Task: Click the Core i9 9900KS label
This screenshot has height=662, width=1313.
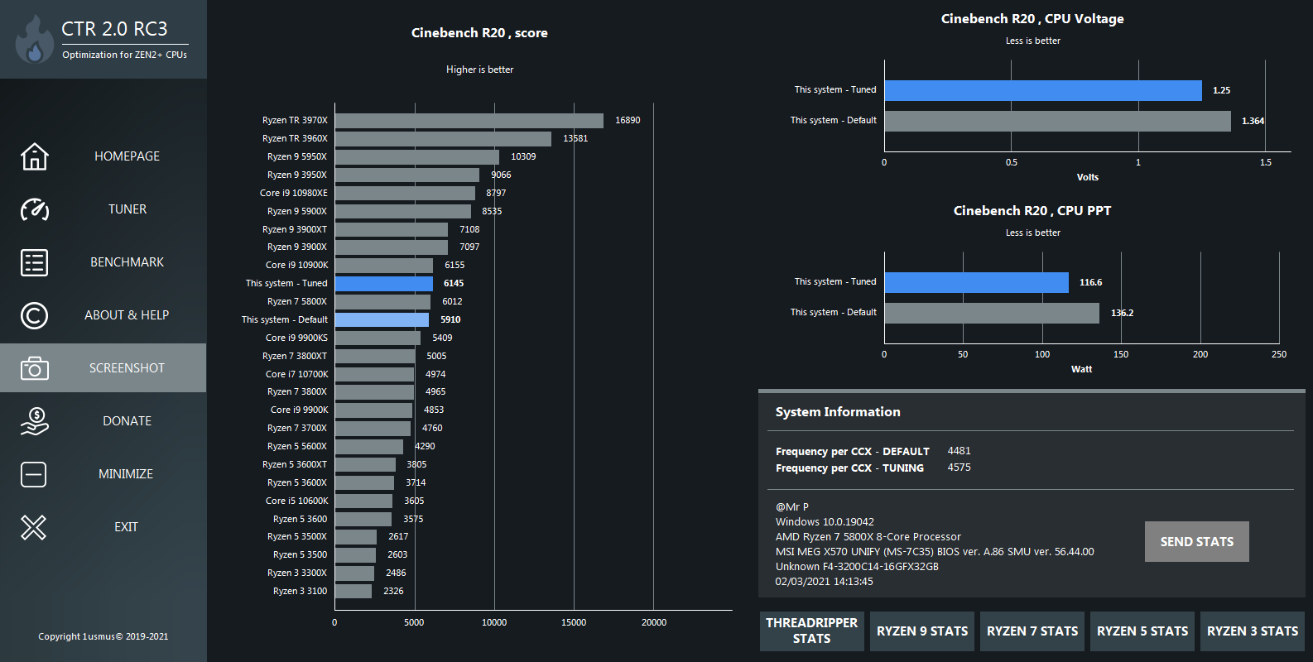Action: coord(296,338)
